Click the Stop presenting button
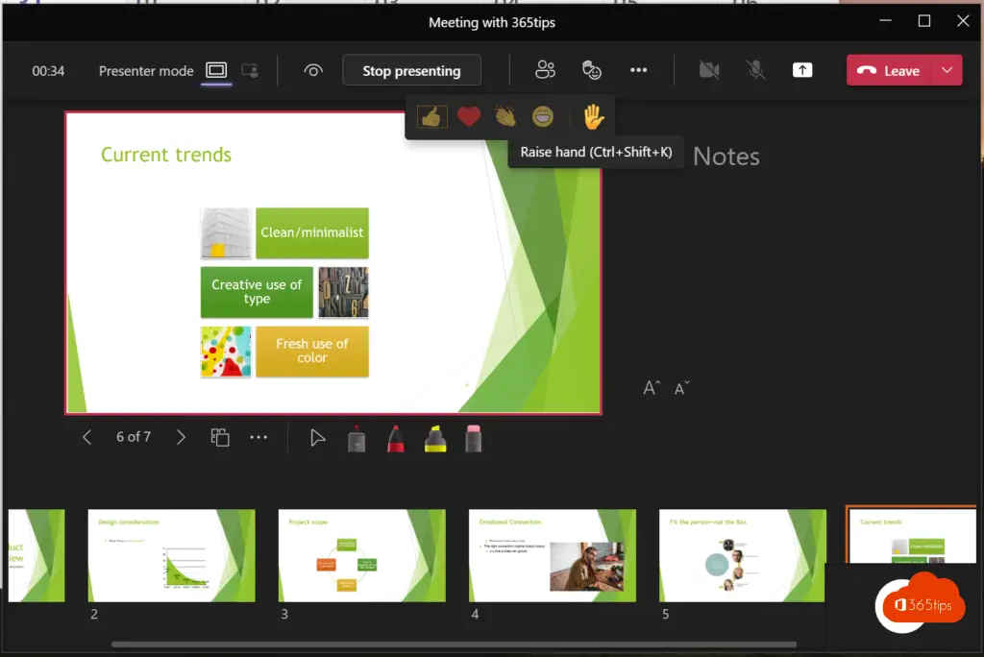 (410, 70)
